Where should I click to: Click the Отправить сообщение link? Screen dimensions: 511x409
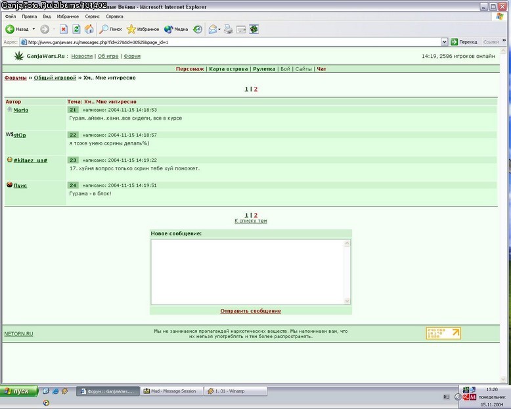(x=250, y=311)
